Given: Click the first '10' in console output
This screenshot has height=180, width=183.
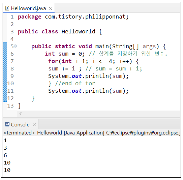Looking at the screenshot, I should click(x=7, y=163).
